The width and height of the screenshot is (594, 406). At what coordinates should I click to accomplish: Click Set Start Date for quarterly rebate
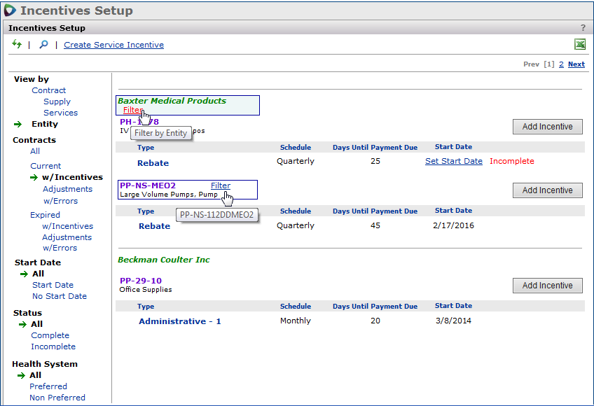[453, 162]
